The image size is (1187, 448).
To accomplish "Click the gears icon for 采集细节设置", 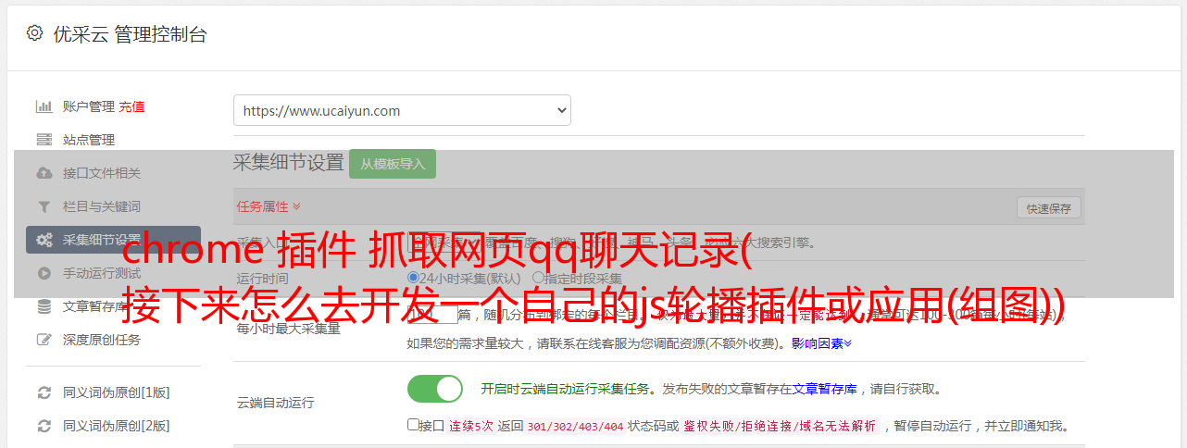I will point(44,240).
